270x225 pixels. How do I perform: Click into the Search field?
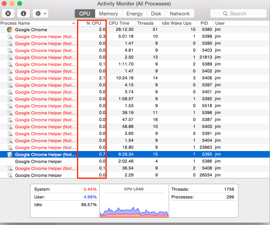coord(238,13)
